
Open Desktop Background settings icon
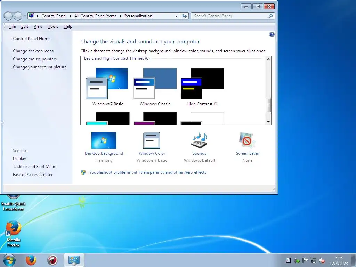click(104, 140)
